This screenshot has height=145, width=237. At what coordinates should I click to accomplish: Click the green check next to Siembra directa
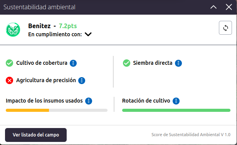[126, 63]
